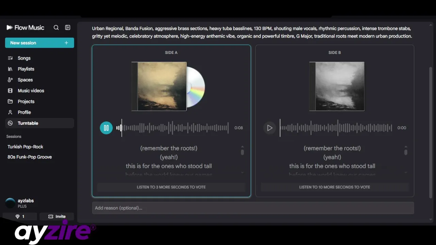
Task: Click the Music videos film icon
Action: coord(10,91)
